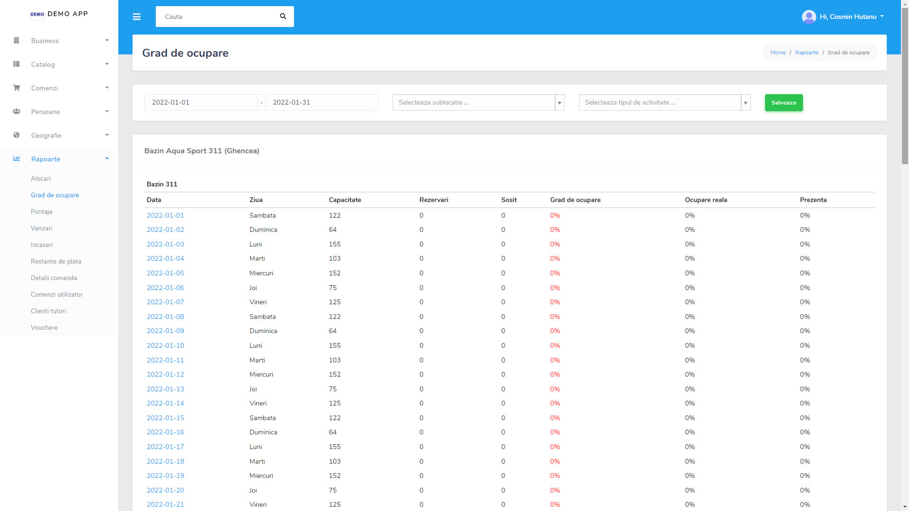Select Grad de ocupare in sidebar

coord(55,195)
